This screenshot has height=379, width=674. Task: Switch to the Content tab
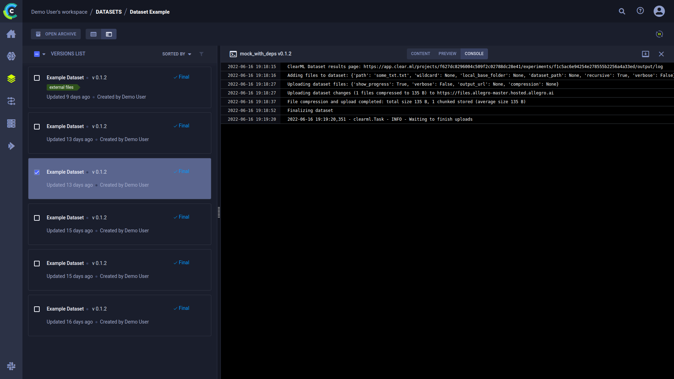420,54
